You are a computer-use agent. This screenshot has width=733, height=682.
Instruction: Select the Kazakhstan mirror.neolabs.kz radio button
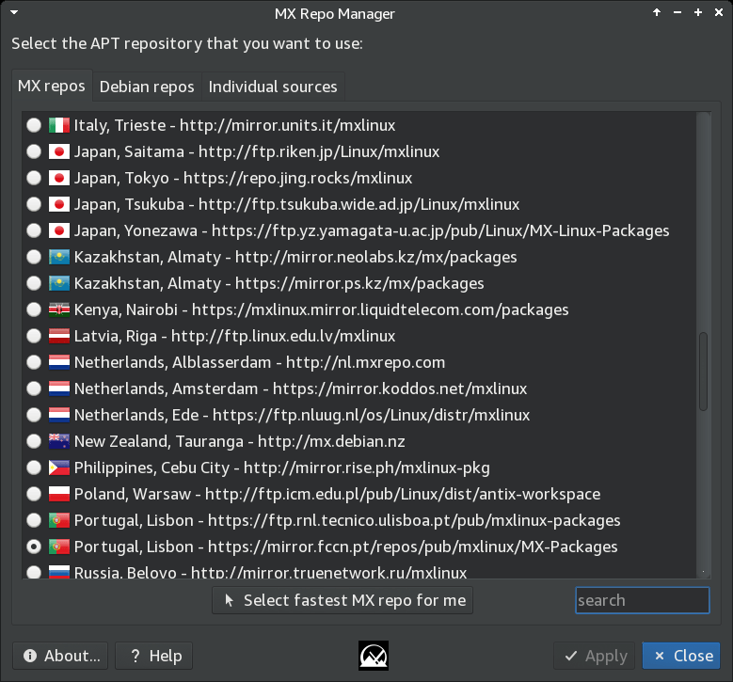[34, 257]
